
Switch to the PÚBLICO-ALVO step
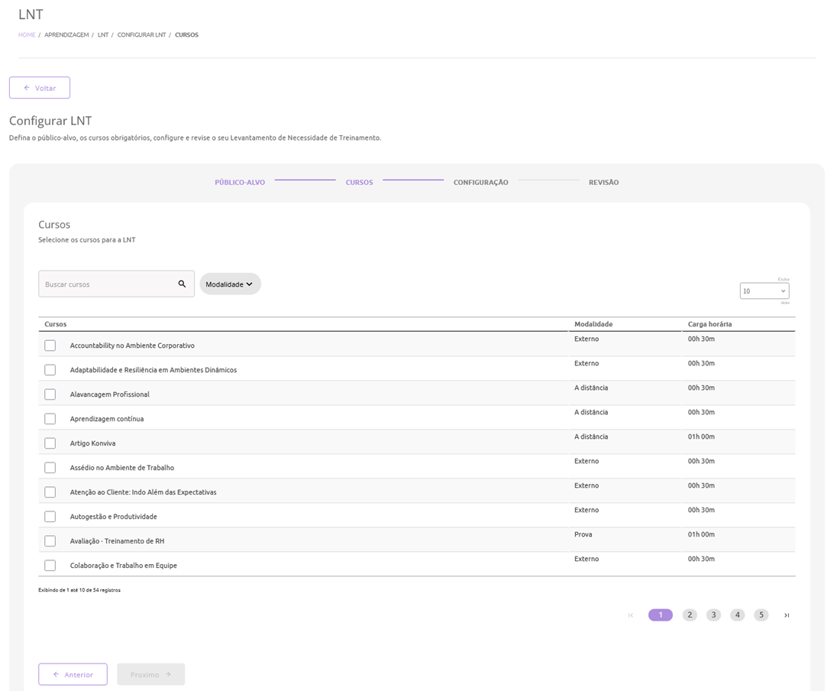point(240,183)
